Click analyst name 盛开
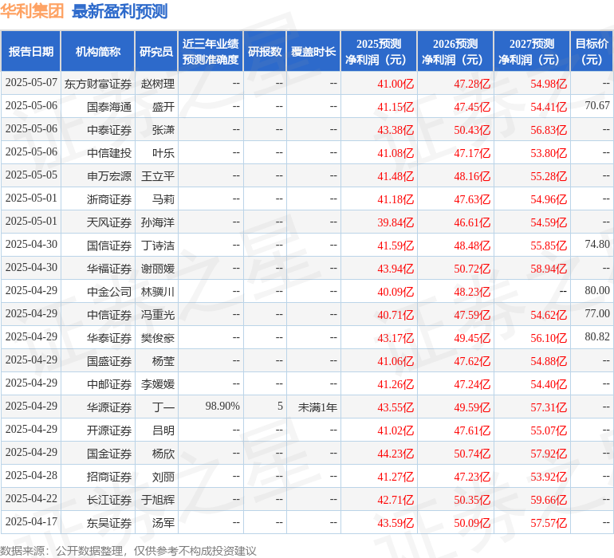Image resolution: width=614 pixels, height=558 pixels. (163, 107)
